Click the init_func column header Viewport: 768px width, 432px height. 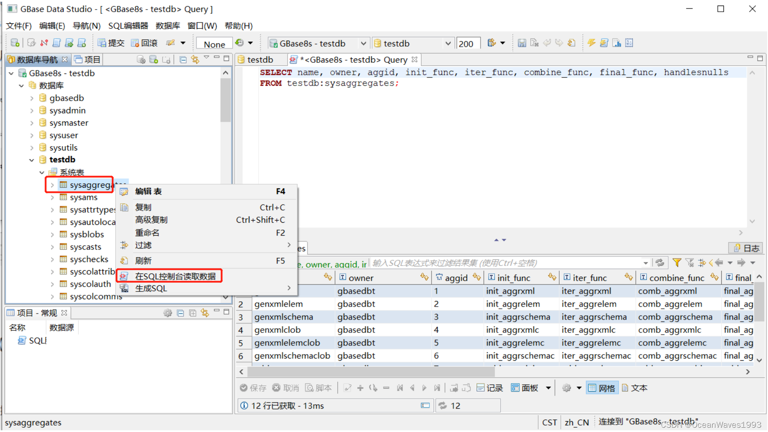pyautogui.click(x=521, y=278)
